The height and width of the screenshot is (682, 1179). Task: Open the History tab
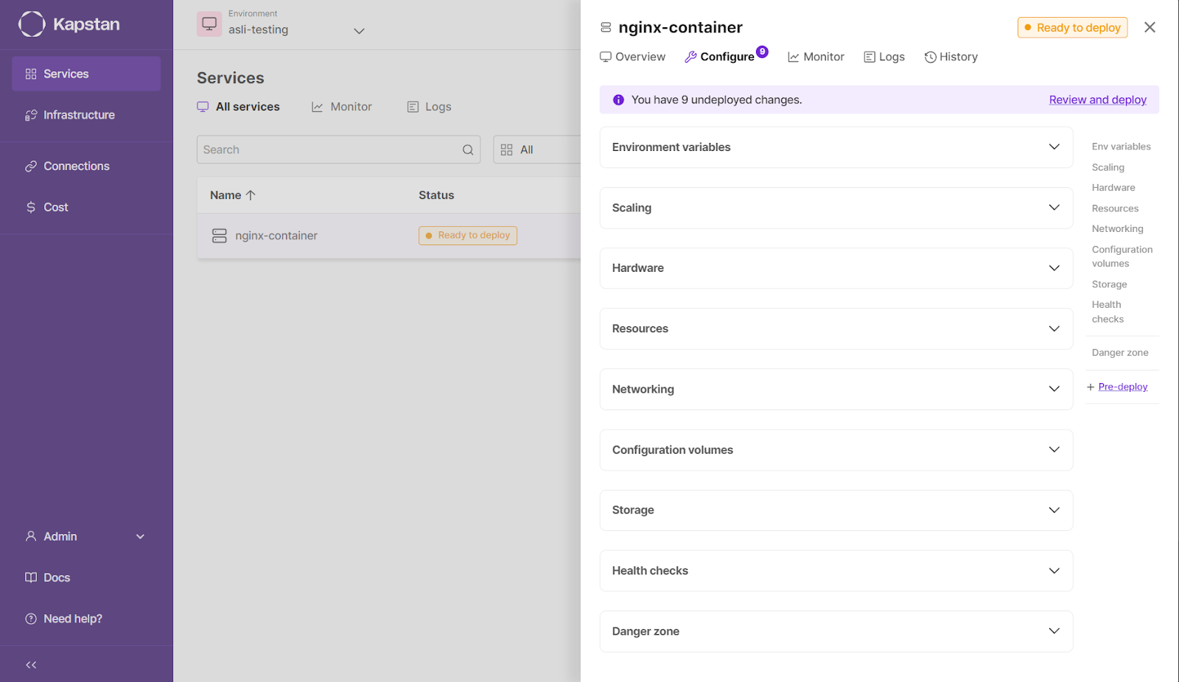tap(951, 57)
